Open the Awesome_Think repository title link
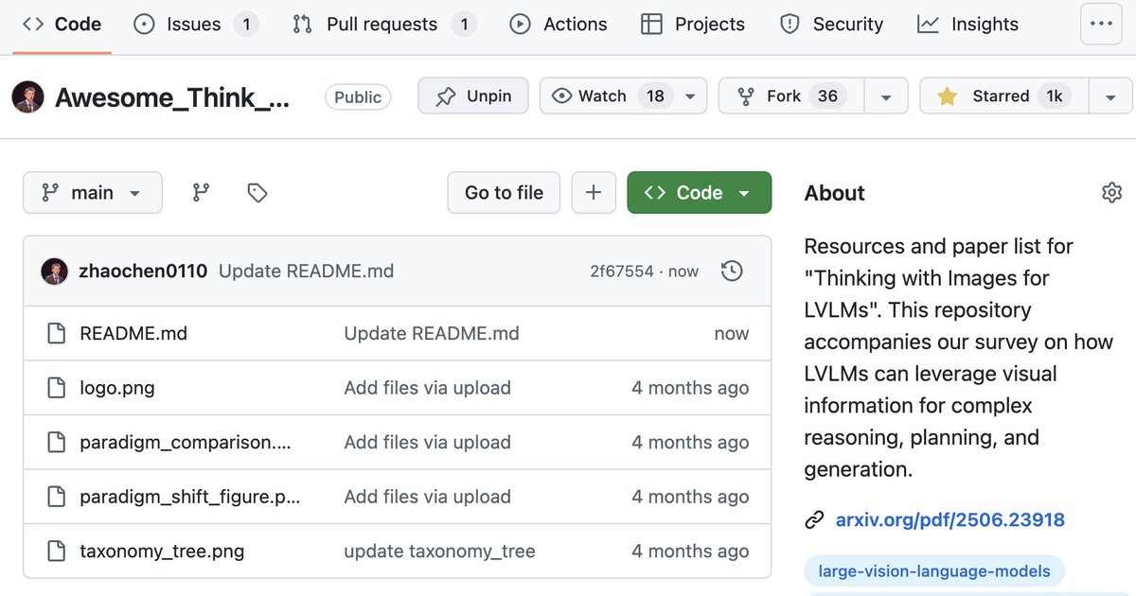The width and height of the screenshot is (1136, 596). 172,97
